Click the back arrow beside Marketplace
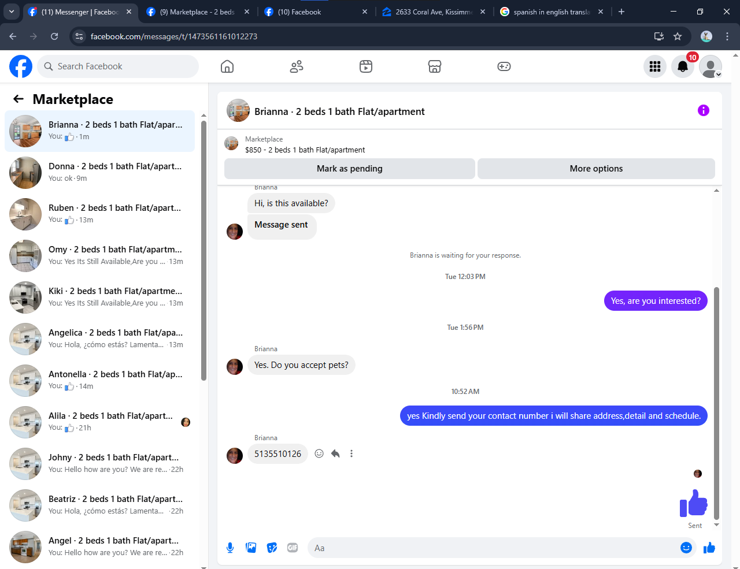 (18, 99)
